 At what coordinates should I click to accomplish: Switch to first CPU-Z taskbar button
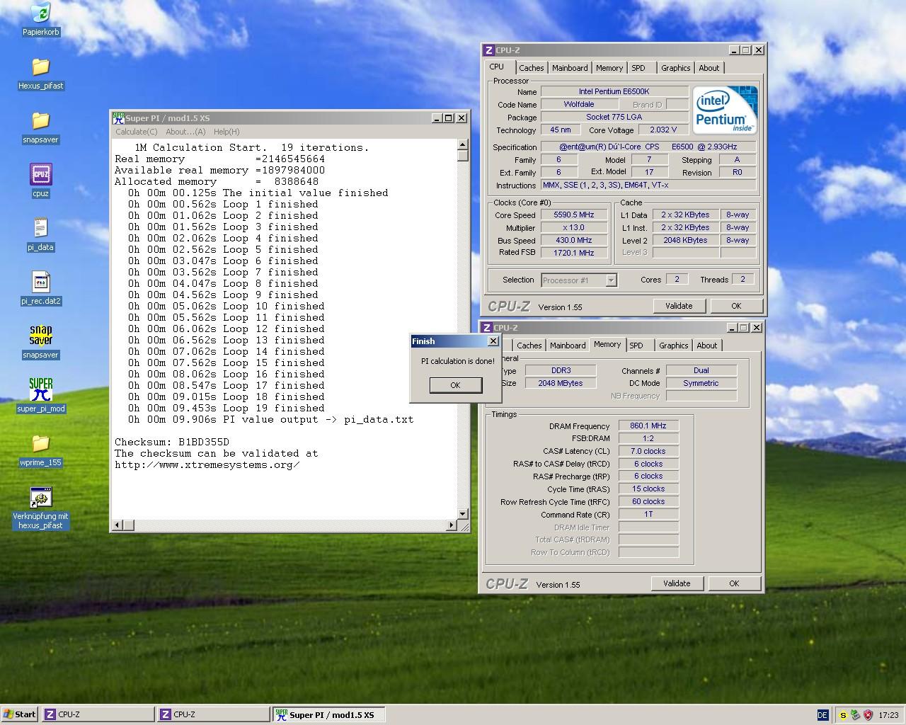point(98,714)
